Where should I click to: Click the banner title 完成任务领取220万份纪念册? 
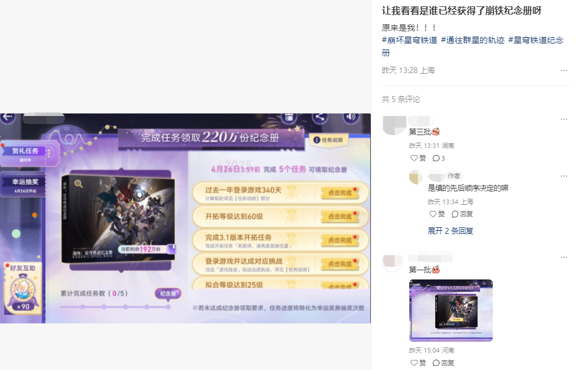coord(209,137)
